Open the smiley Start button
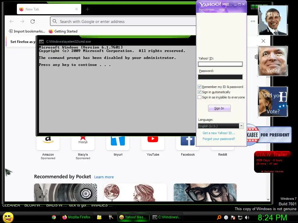 coord(8,217)
